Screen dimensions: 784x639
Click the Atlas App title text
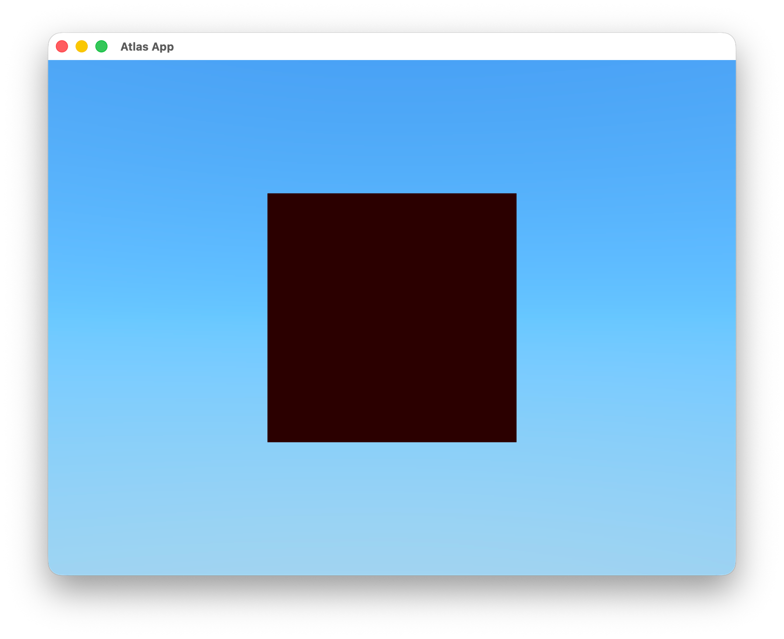147,47
